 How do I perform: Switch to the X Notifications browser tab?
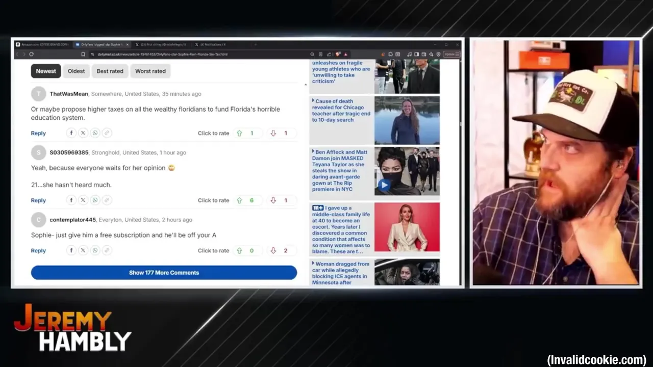pos(222,45)
